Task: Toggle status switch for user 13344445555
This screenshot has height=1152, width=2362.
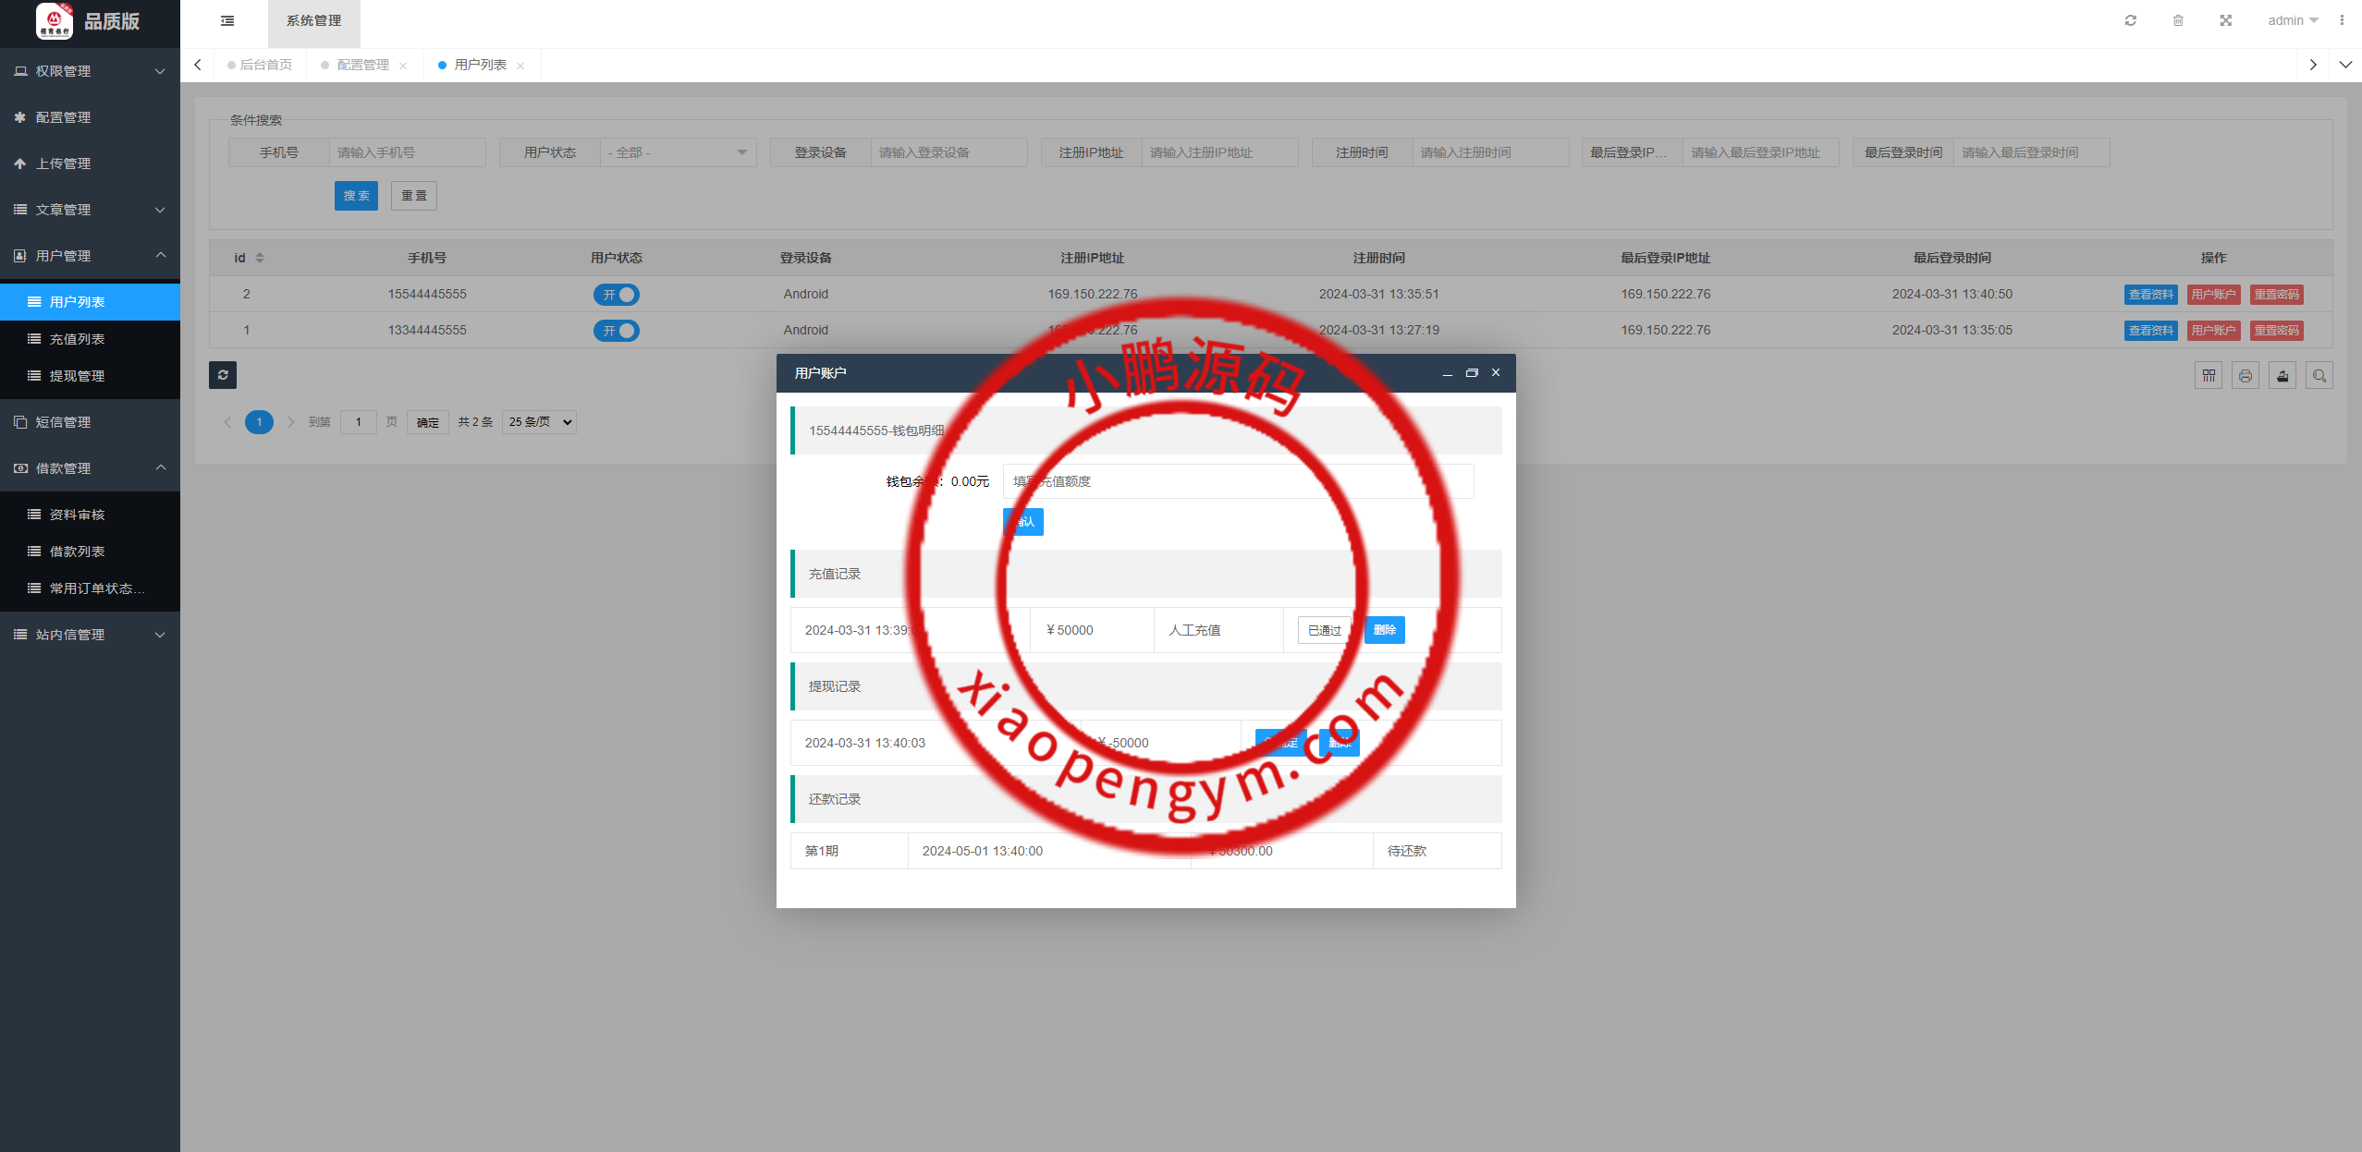Action: 617,331
